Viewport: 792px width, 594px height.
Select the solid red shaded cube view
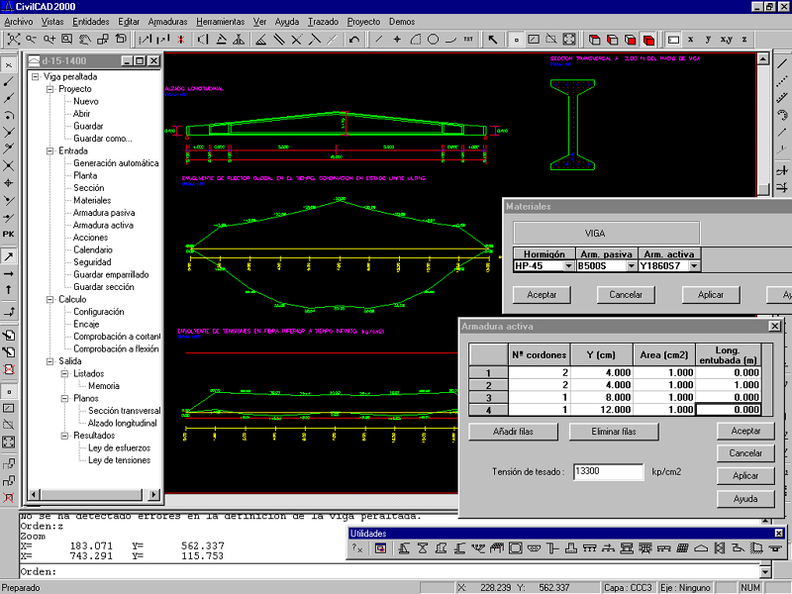(x=647, y=40)
